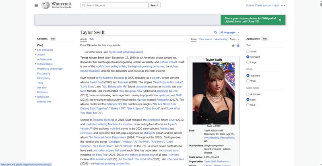Open the highest-grossing performer link
This screenshot has width=322, height=166.
(148, 66)
